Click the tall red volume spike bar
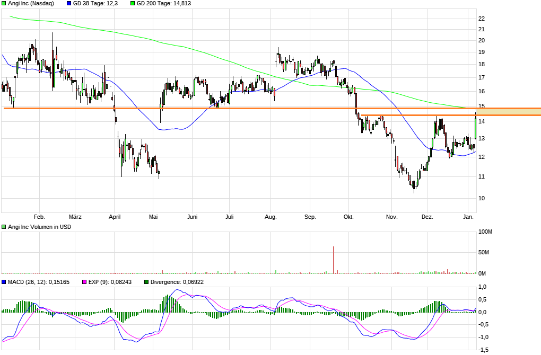The image size is (541, 355). click(x=334, y=260)
